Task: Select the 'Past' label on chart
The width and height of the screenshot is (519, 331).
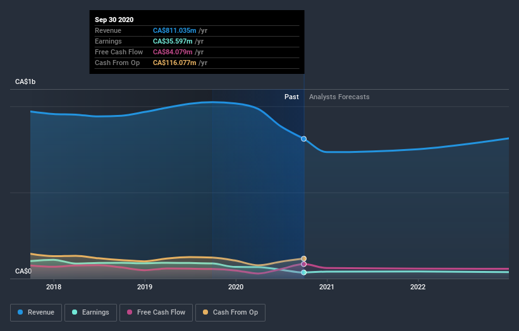Action: (291, 97)
